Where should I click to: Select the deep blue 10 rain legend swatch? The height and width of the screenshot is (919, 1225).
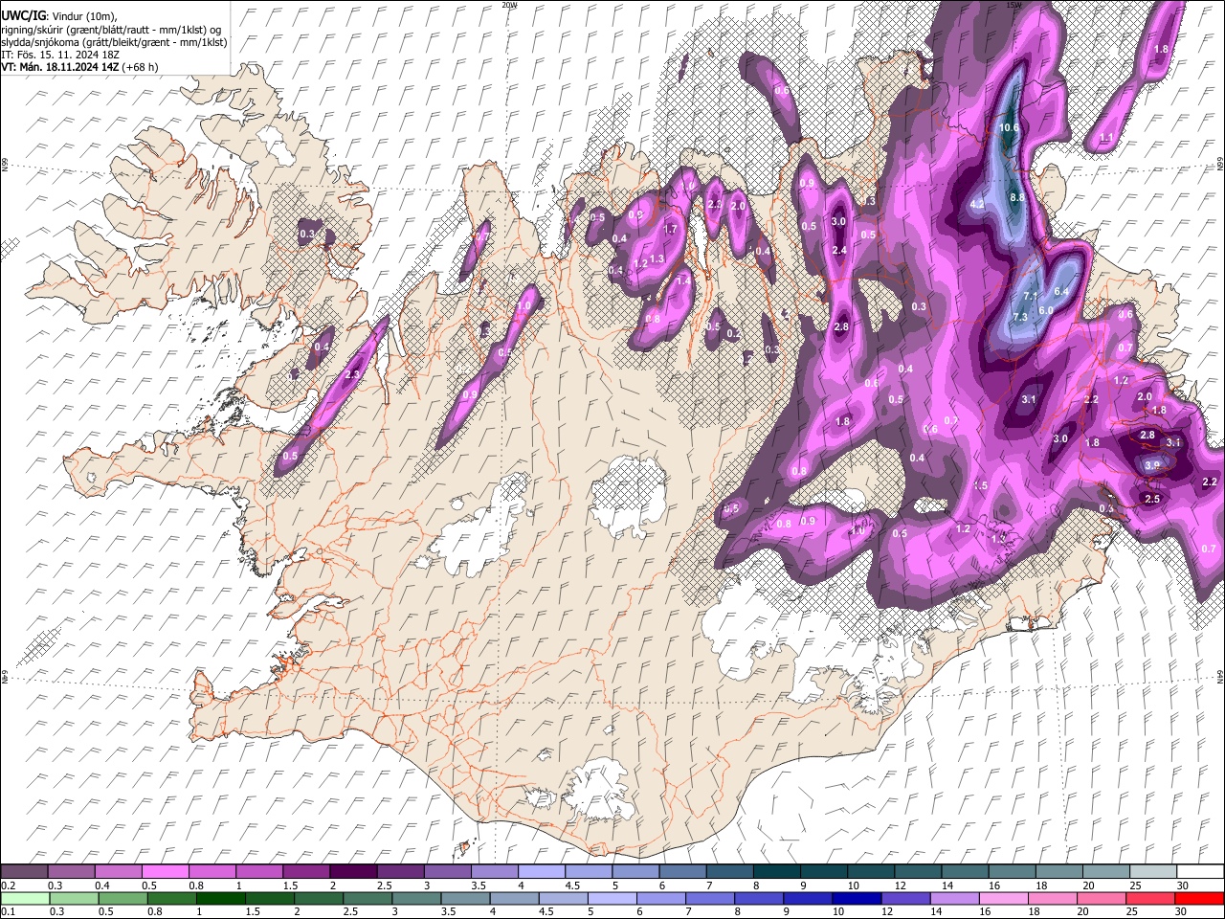pos(857,898)
